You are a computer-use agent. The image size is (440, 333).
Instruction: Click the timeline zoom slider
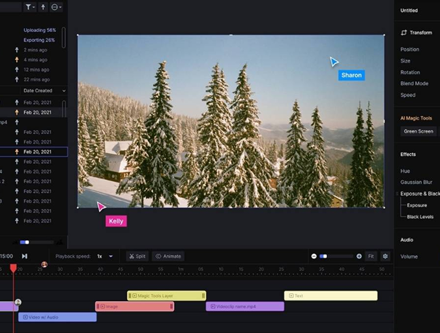click(x=336, y=256)
